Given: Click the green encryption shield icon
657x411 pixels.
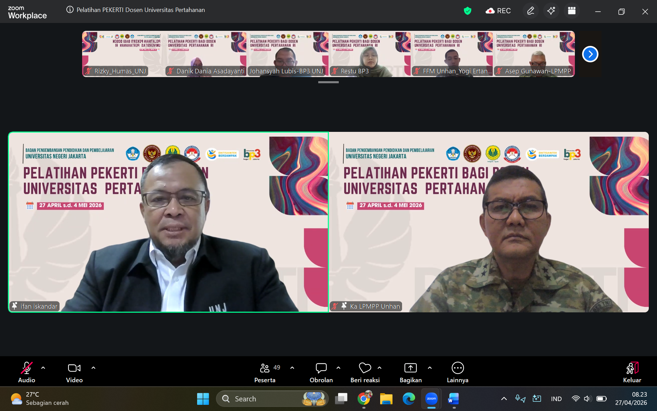Looking at the screenshot, I should tap(467, 11).
